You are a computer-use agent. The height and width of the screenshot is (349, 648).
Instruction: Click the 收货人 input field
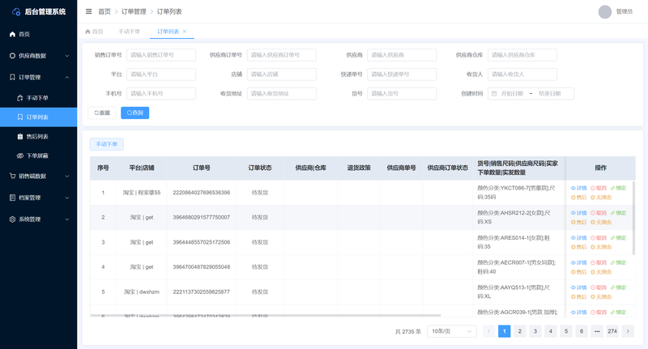point(522,74)
